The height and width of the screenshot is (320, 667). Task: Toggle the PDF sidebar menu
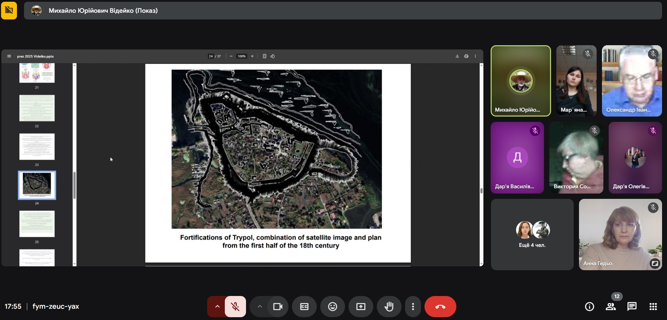pos(9,56)
